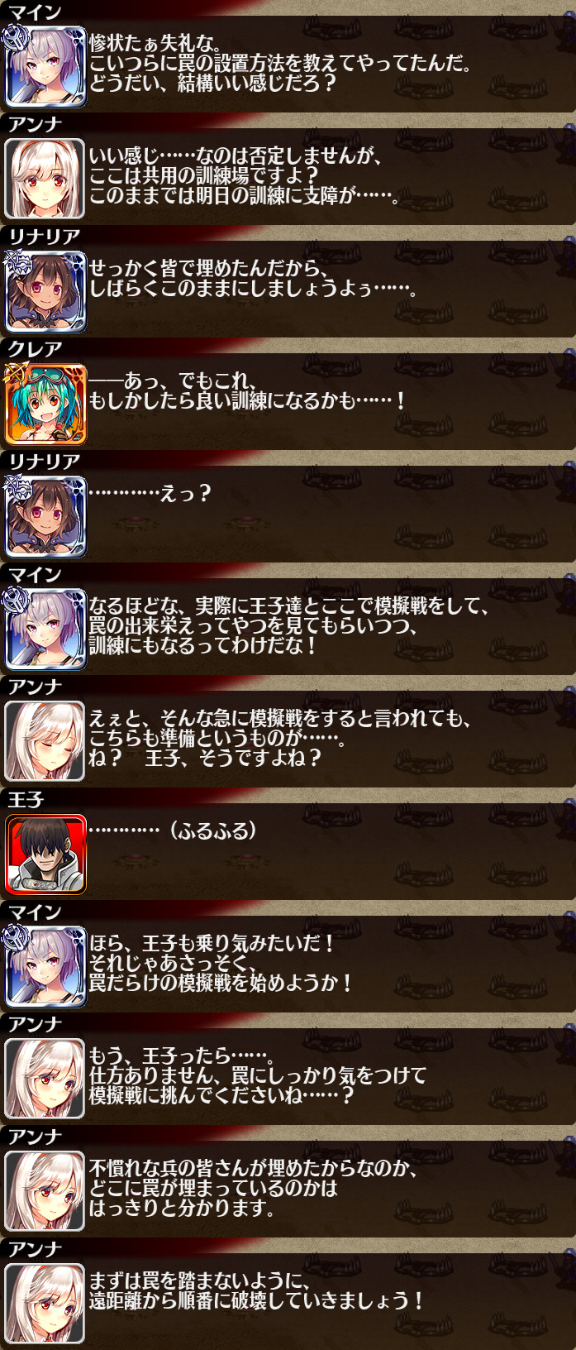Screen dimensions: 576x1350
Task: Select Anna's portrait beside the 共用の訓練場 line
Action: (45, 179)
